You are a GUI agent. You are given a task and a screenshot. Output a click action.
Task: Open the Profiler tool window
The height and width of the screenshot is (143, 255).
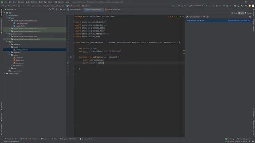pyautogui.click(x=73, y=139)
